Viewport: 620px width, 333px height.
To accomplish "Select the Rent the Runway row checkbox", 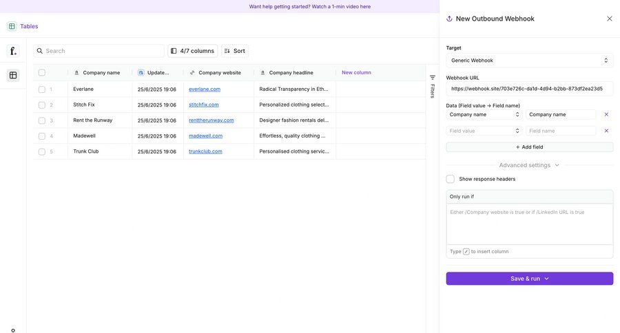I will (x=42, y=120).
